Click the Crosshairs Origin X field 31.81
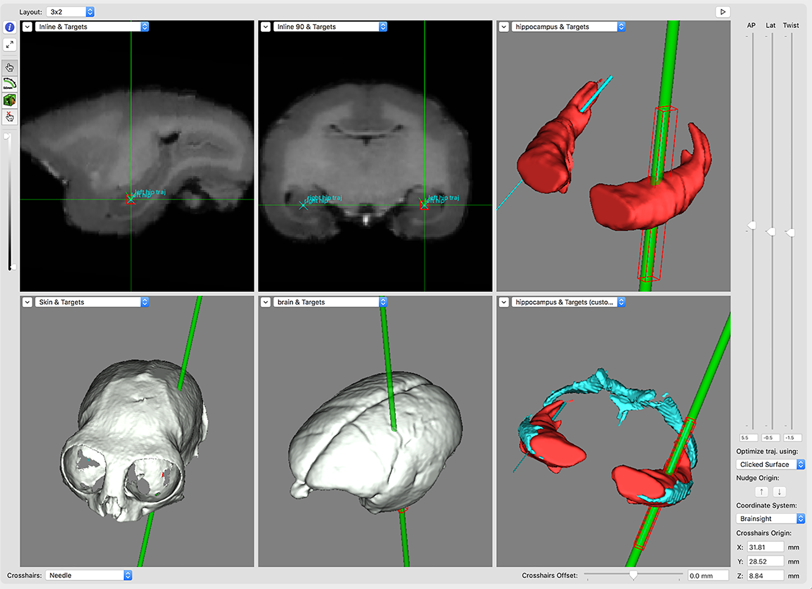 [x=766, y=547]
